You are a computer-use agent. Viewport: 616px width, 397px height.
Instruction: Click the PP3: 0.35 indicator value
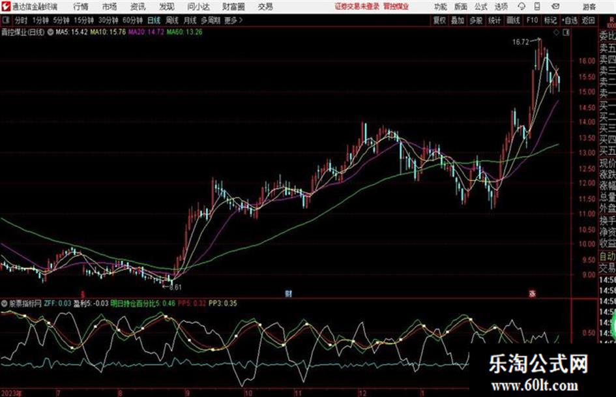[x=223, y=303]
